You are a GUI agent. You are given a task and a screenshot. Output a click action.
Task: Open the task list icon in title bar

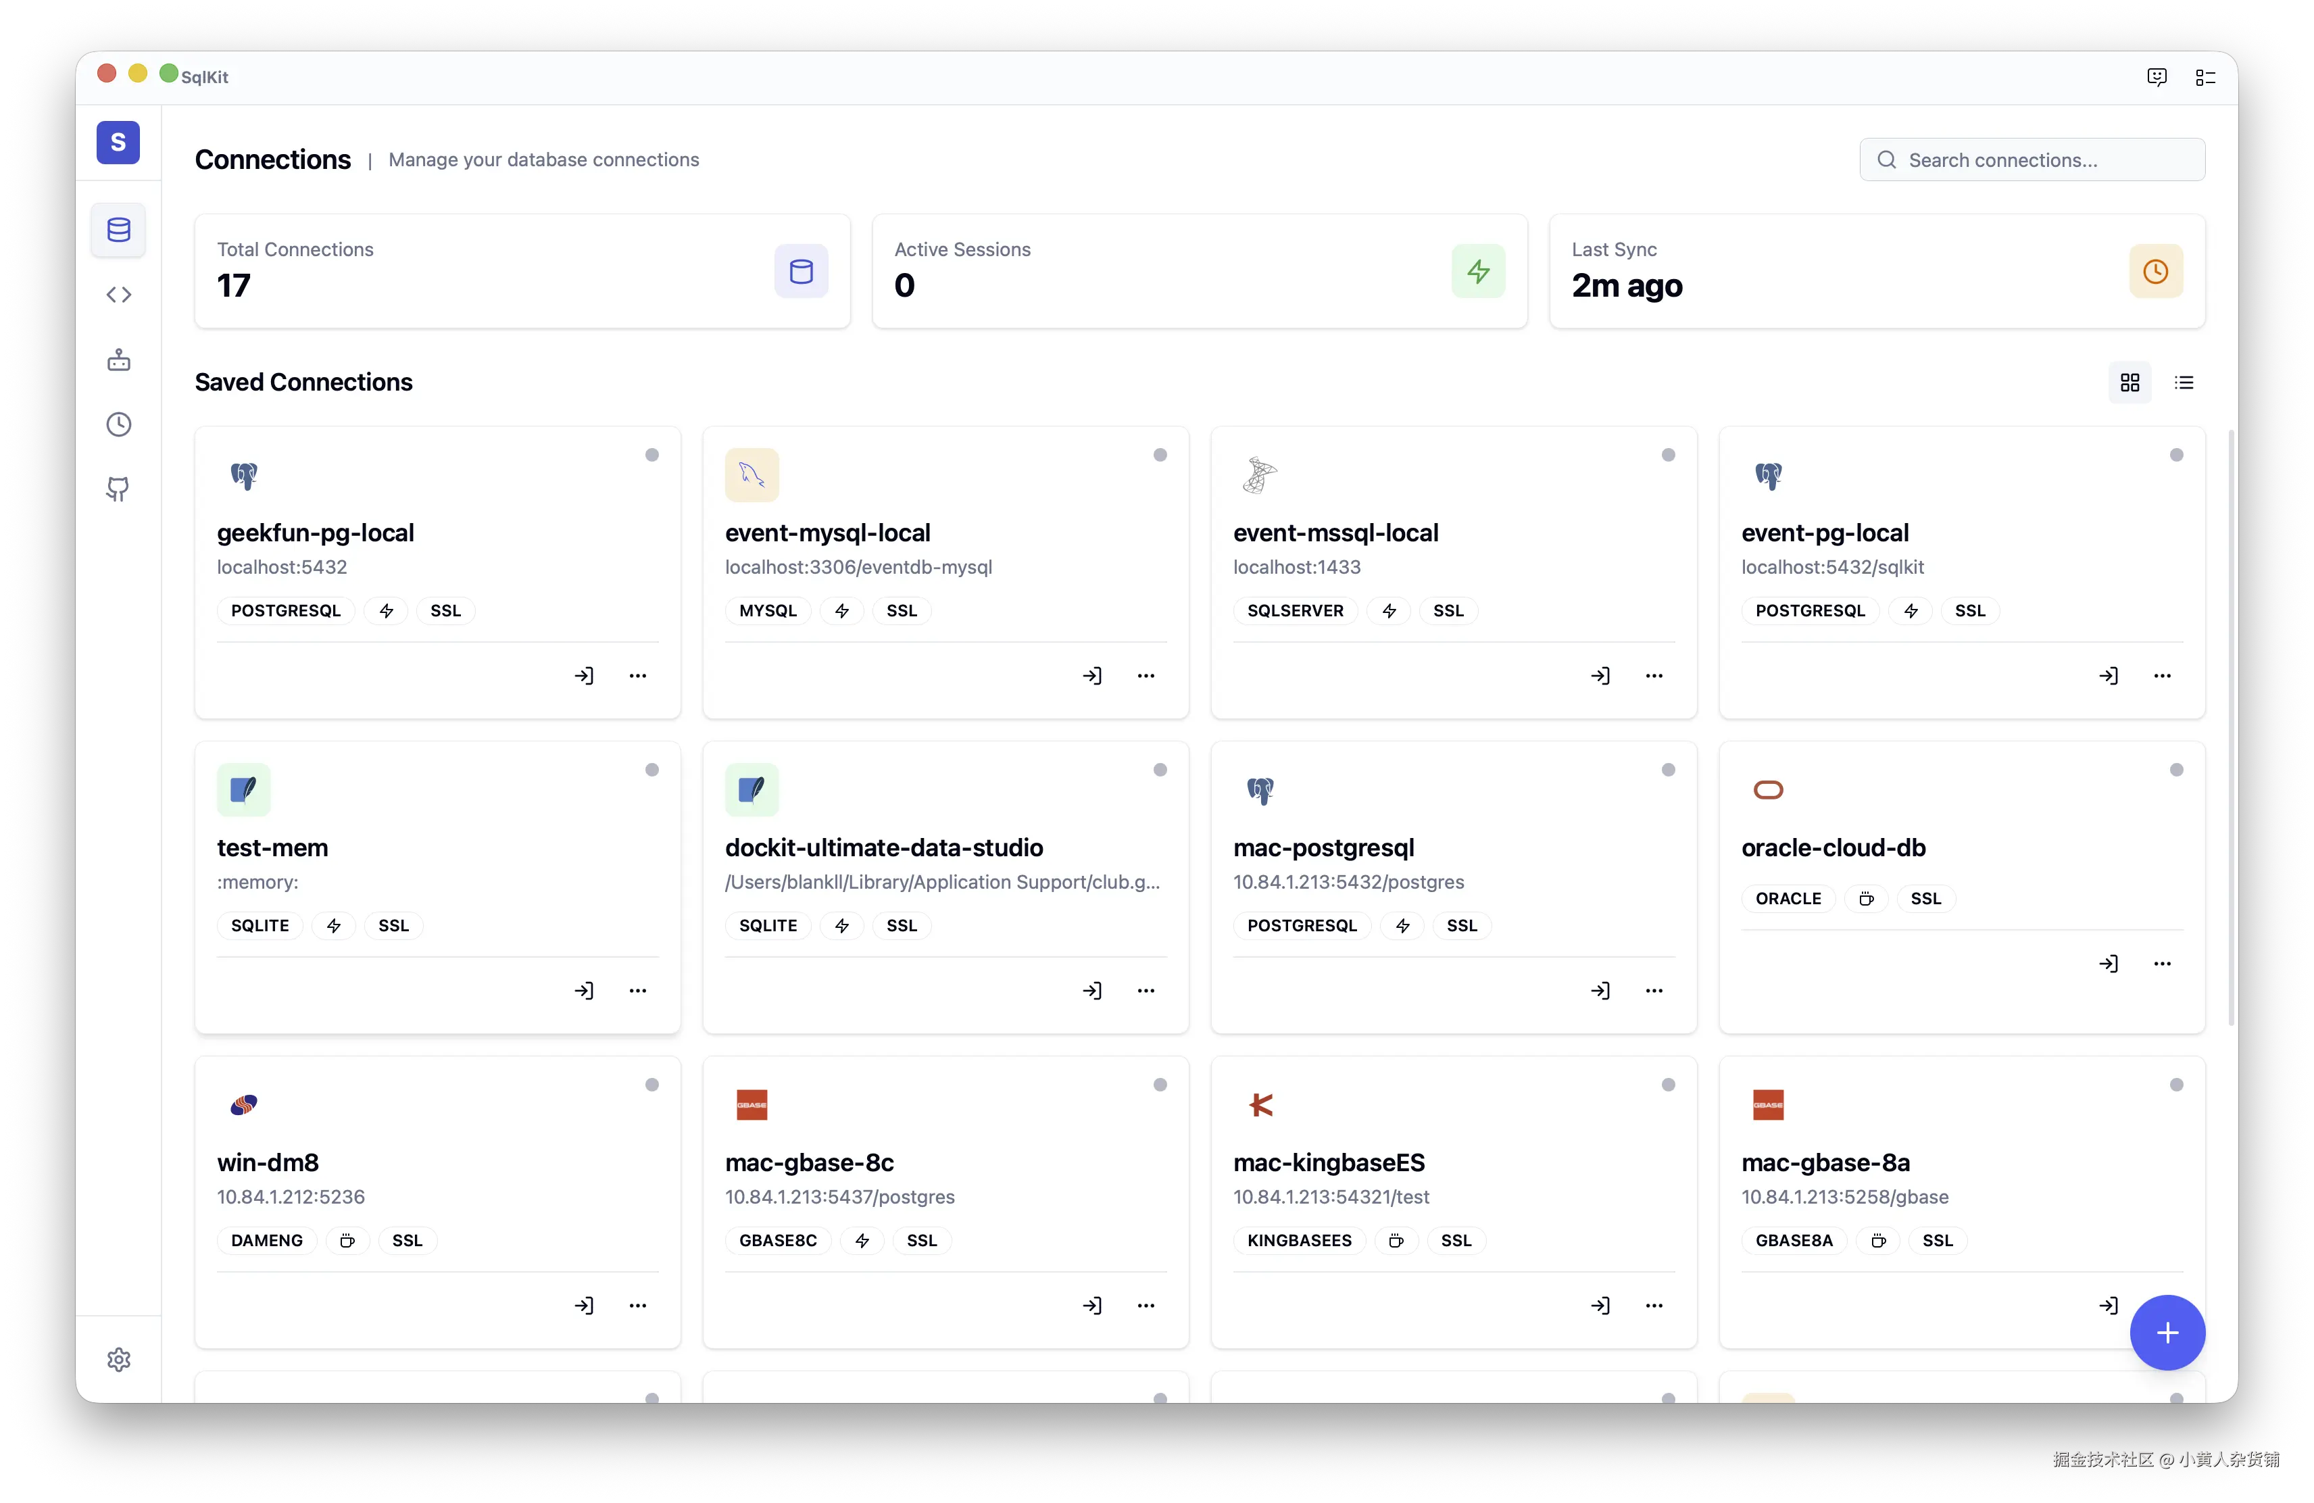[2205, 77]
